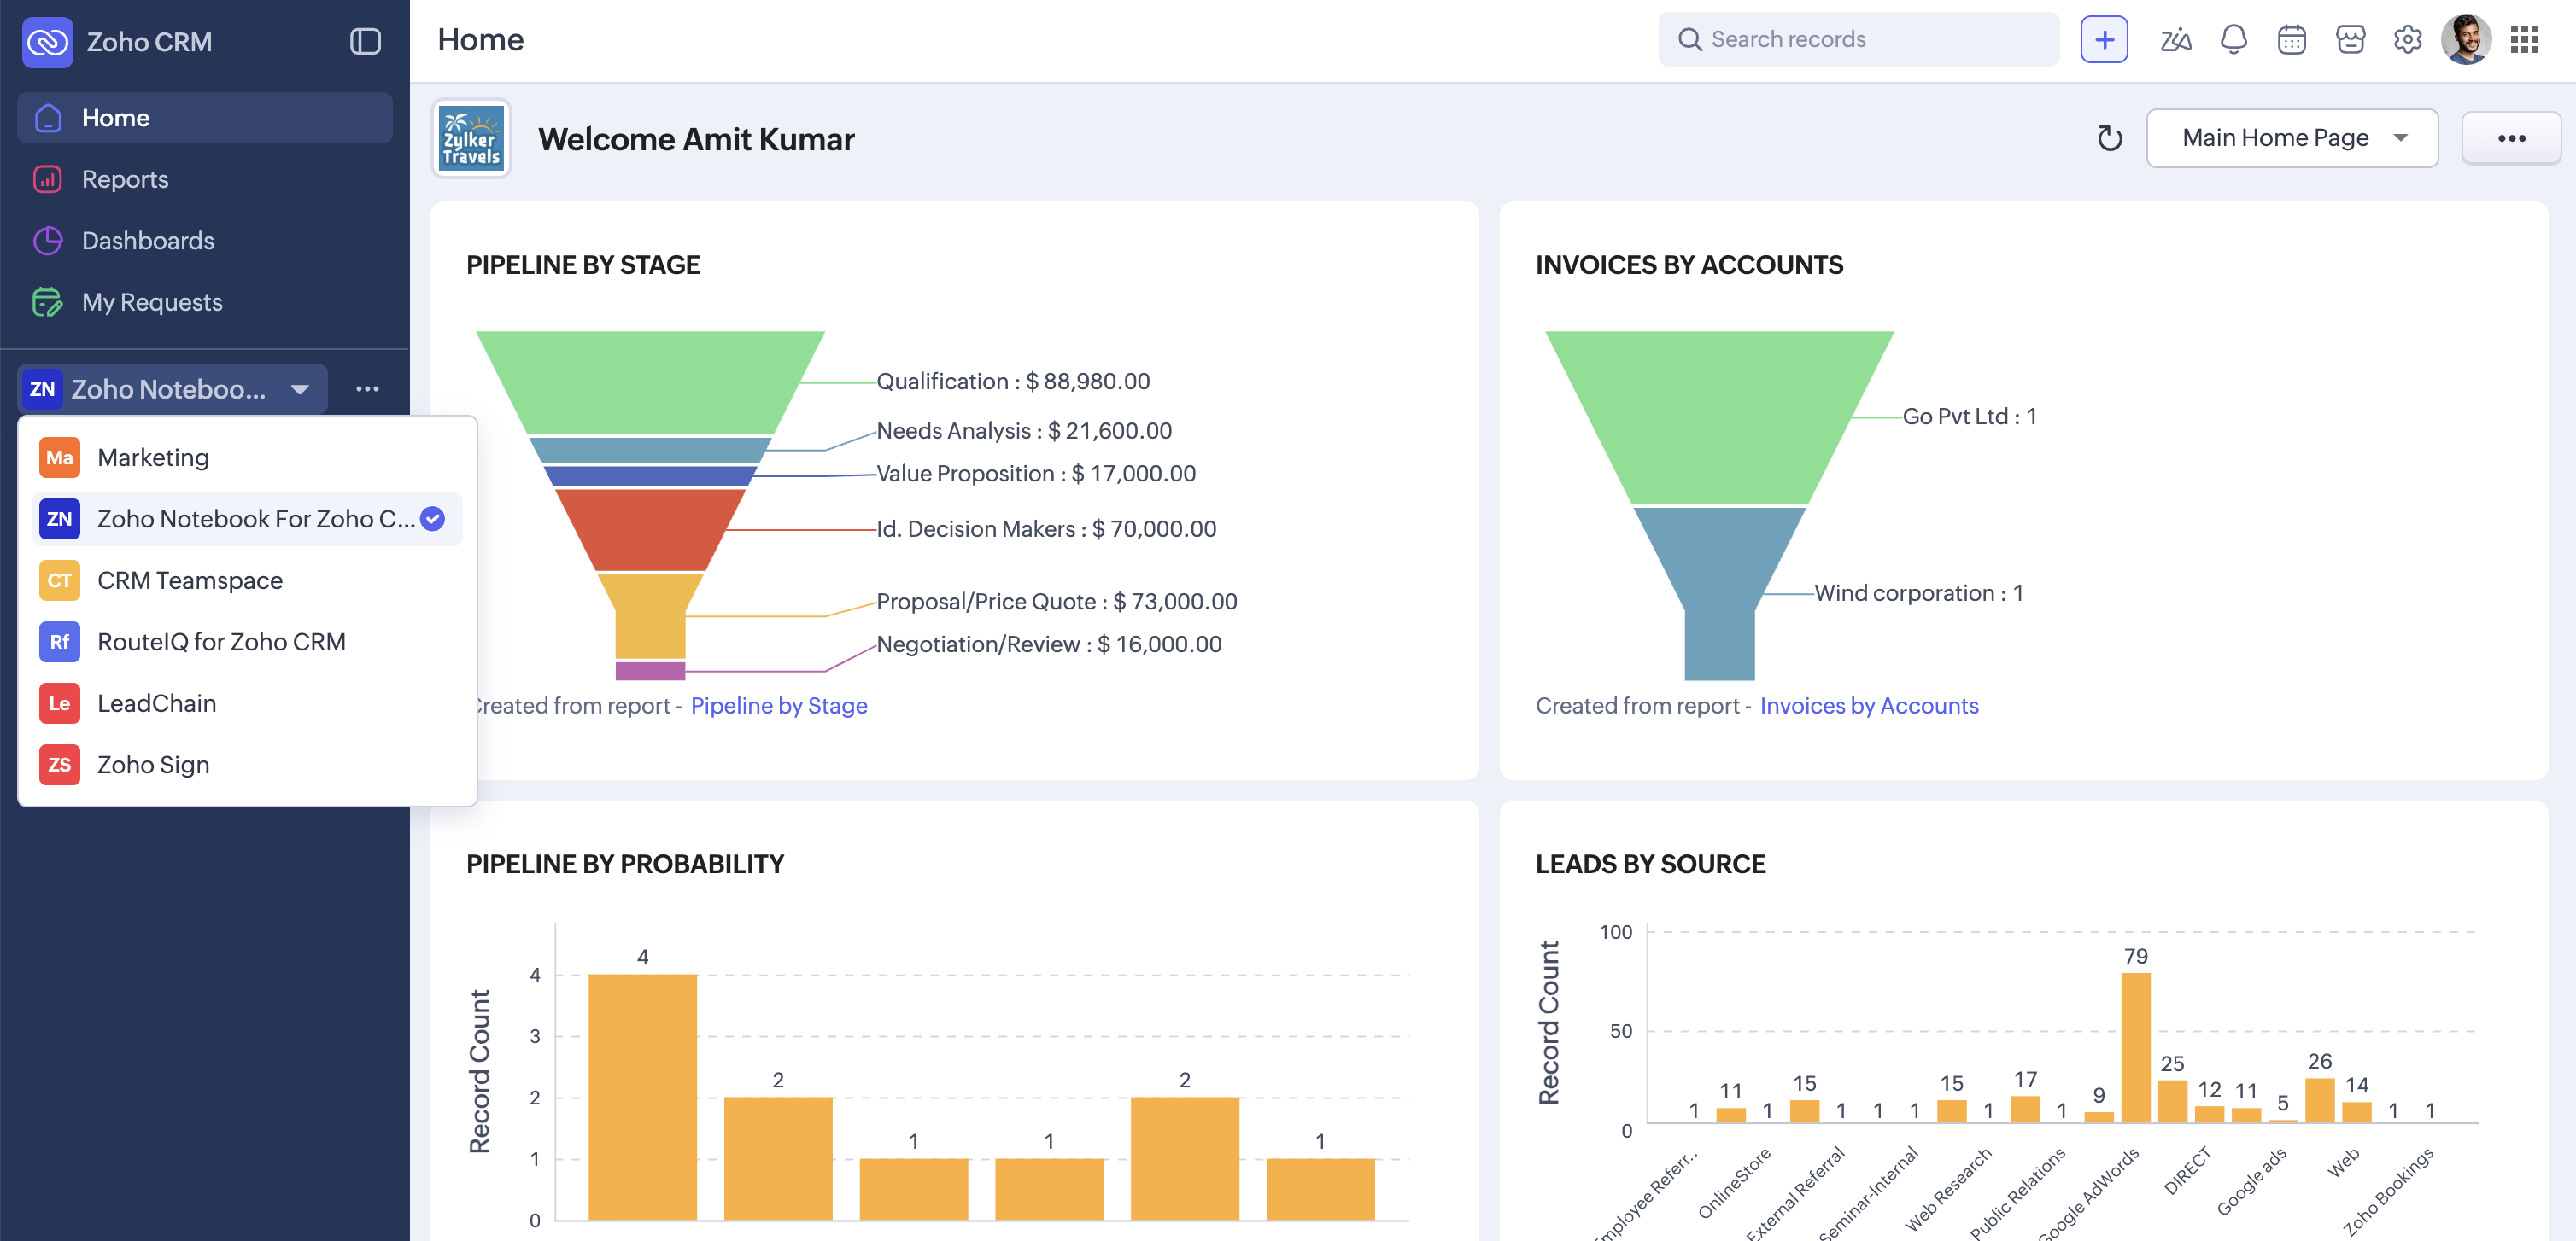Expand the Main Home Page dropdown

pyautogui.click(x=2291, y=138)
